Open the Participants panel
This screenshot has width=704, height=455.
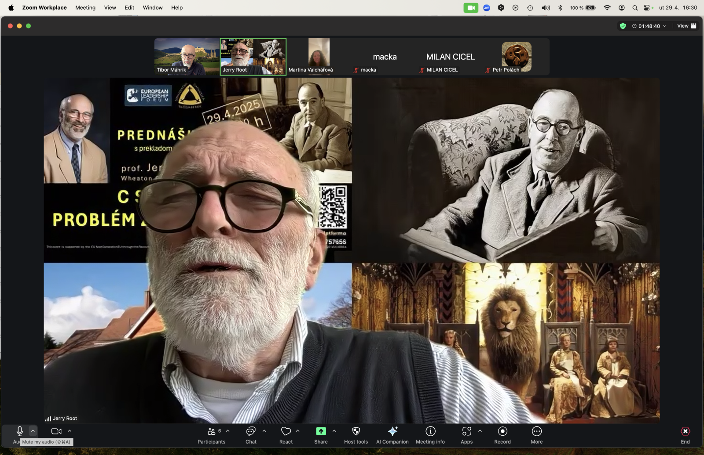[212, 432]
